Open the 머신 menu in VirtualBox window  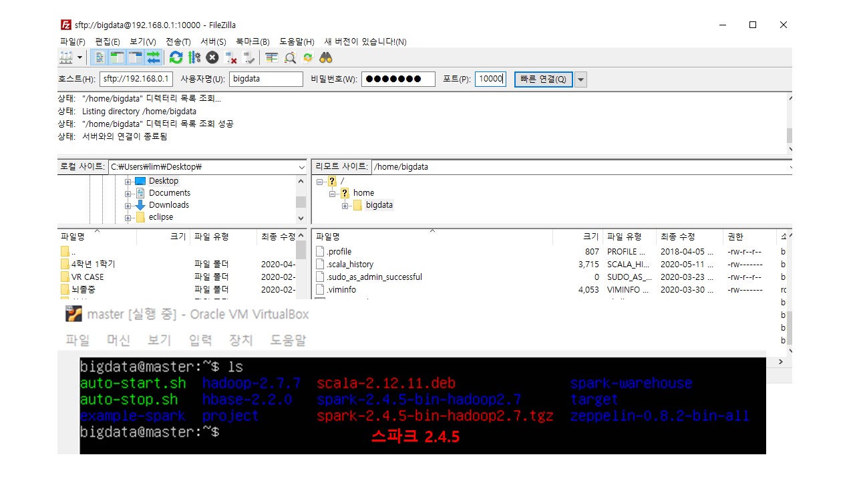(118, 340)
